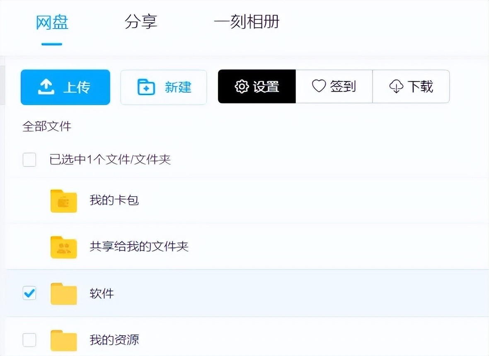Click the settings gear icon
This screenshot has width=489, height=356.
tap(241, 87)
